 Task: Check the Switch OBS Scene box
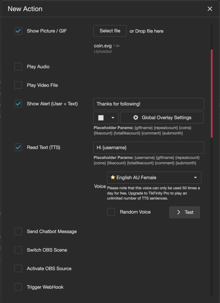click(18, 250)
